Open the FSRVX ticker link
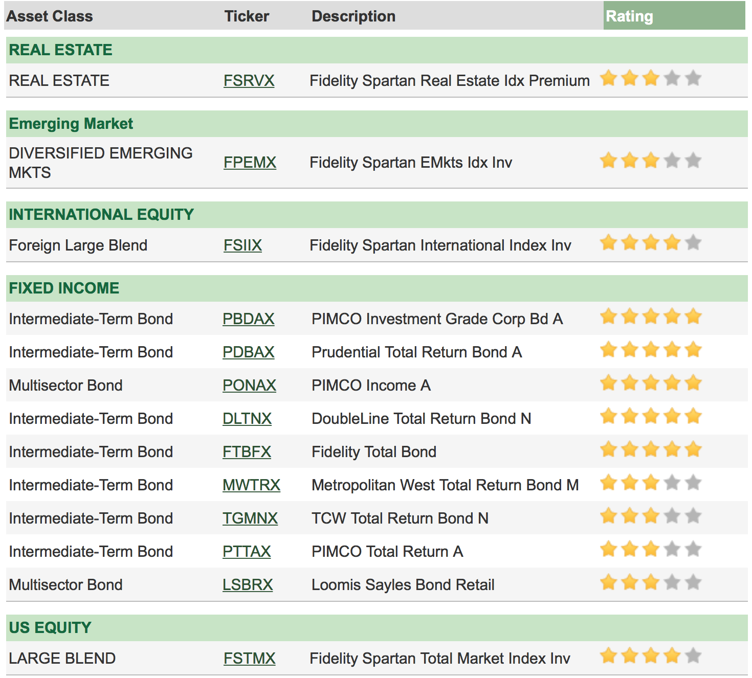752x678 pixels. coord(249,81)
